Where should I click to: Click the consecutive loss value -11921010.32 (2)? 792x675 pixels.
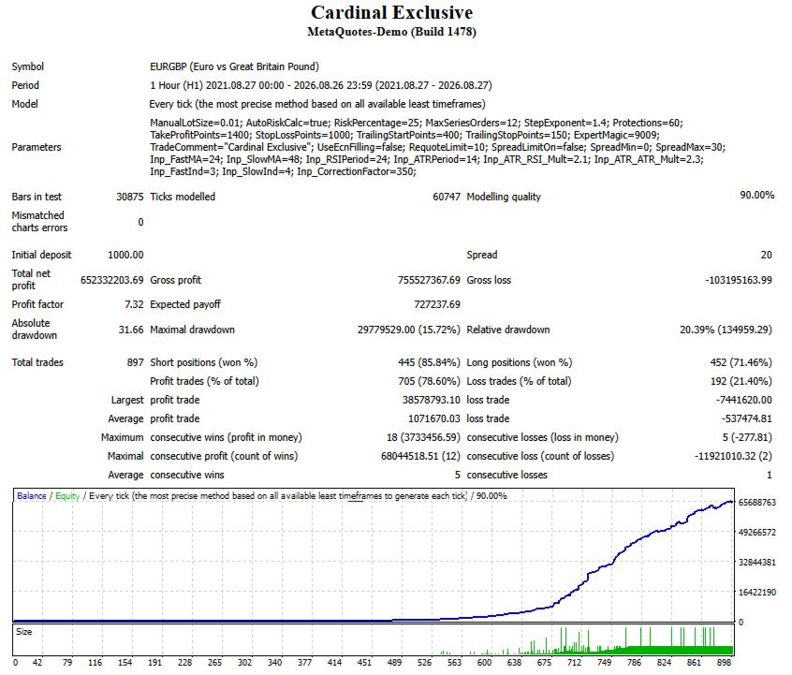[x=733, y=456]
